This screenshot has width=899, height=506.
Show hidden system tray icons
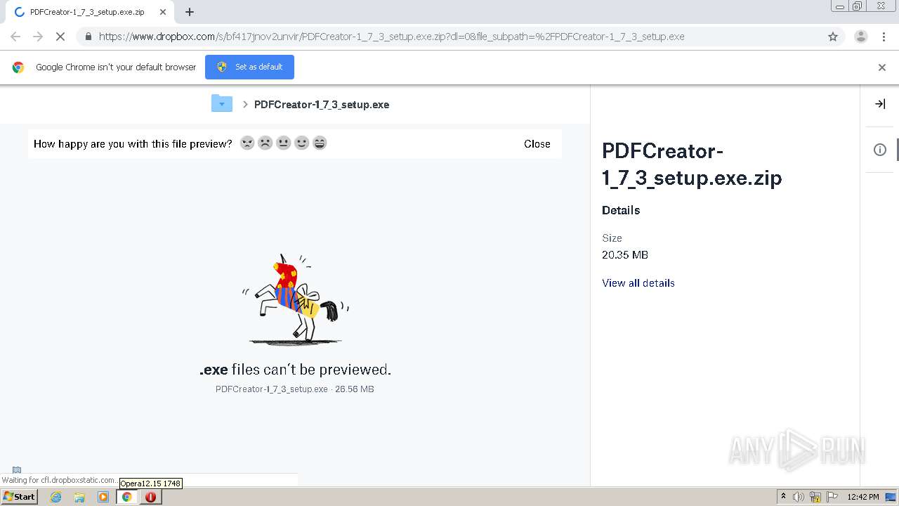783,497
